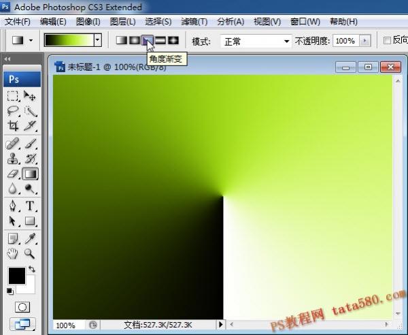The width and height of the screenshot is (408, 335).
Task: Open the 视图(V) menu
Action: pos(267,22)
